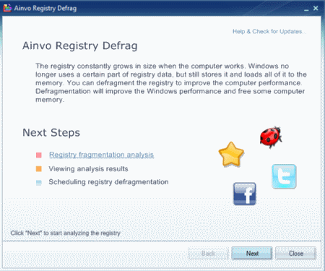325x271 pixels.
Task: Open the Twitter icon
Action: [284, 176]
